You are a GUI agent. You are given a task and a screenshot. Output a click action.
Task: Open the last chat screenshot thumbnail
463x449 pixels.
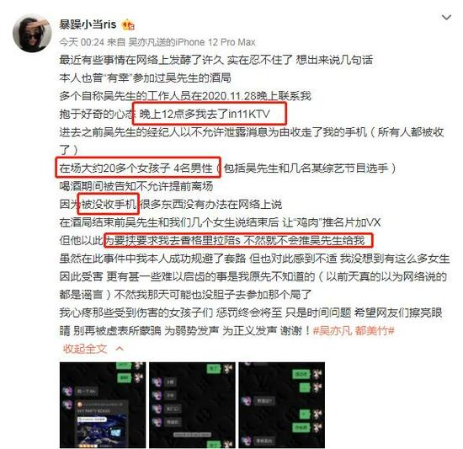[282, 405]
